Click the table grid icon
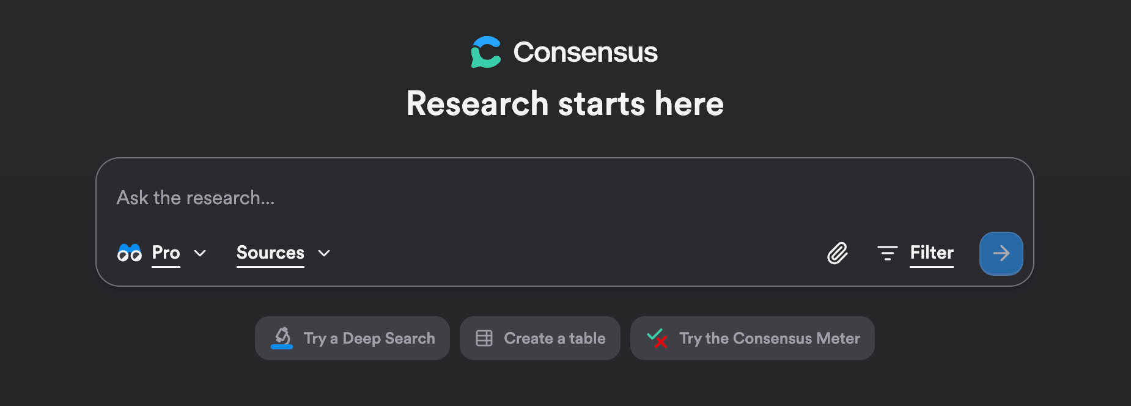 [484, 338]
